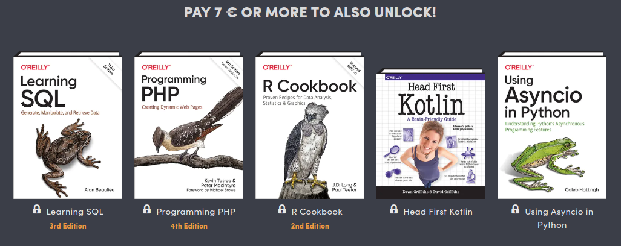This screenshot has height=246, width=621.
Task: Click the 2nd Edition label
Action: pos(310,226)
